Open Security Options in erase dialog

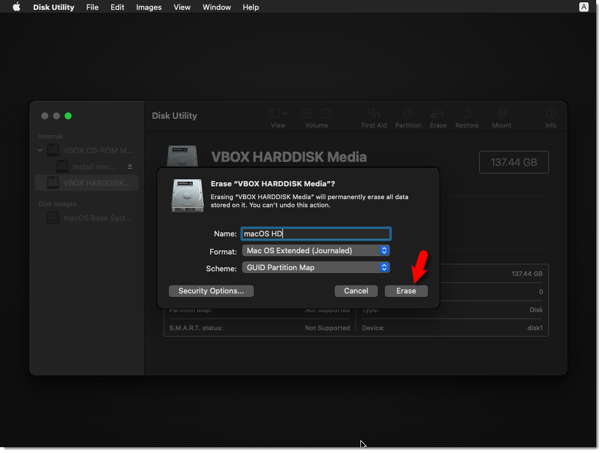211,291
